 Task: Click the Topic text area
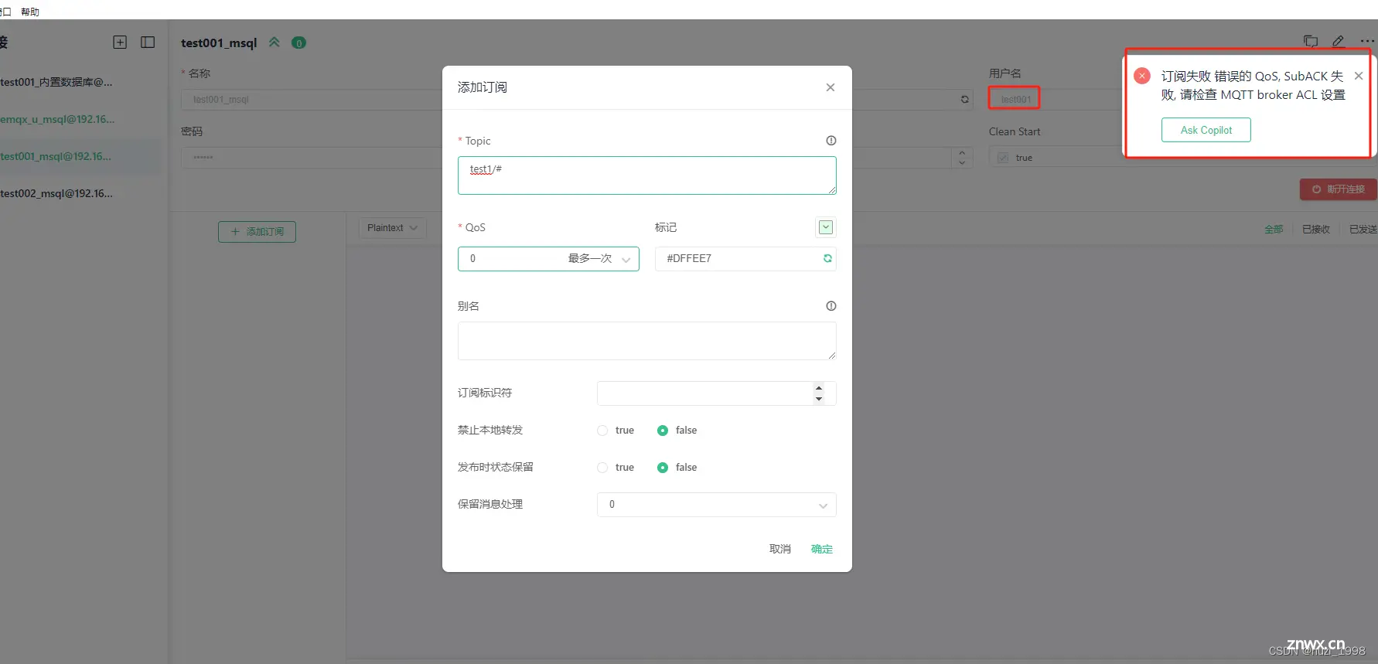click(647, 175)
